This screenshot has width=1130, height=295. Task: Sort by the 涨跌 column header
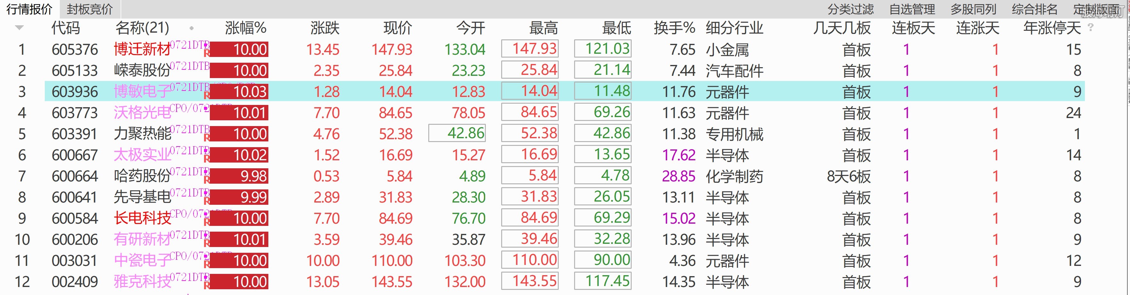(x=325, y=28)
